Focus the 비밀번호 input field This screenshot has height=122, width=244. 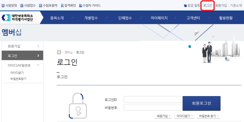(x=153, y=107)
